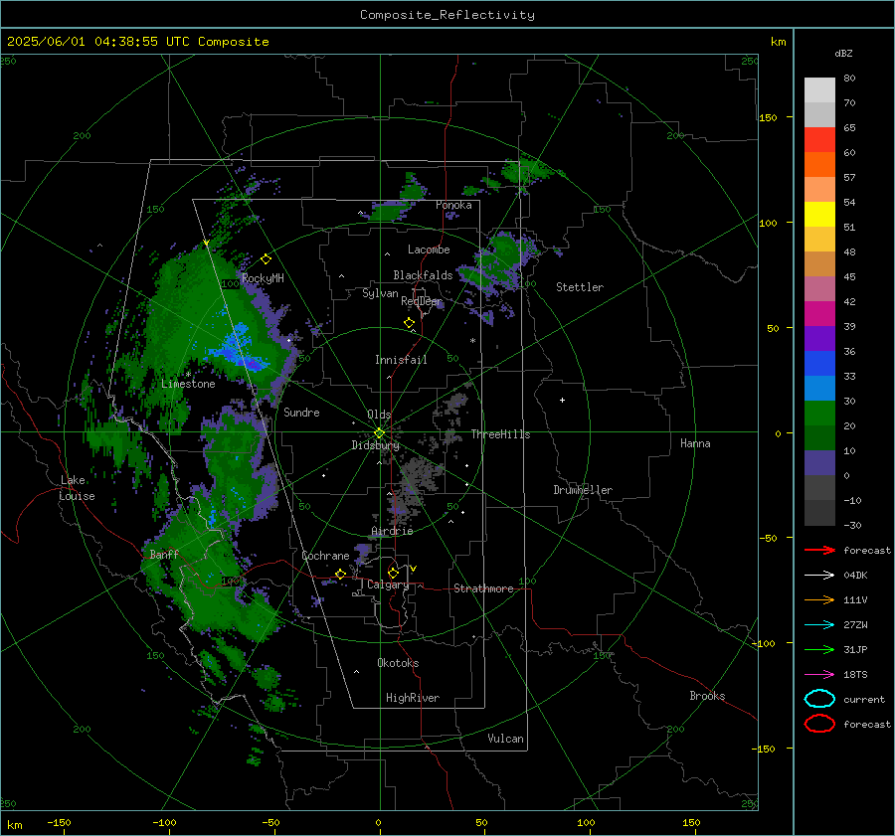Click the Innisfail label

click(402, 360)
